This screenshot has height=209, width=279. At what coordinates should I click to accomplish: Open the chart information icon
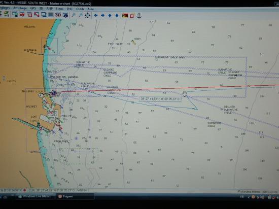click(65, 15)
